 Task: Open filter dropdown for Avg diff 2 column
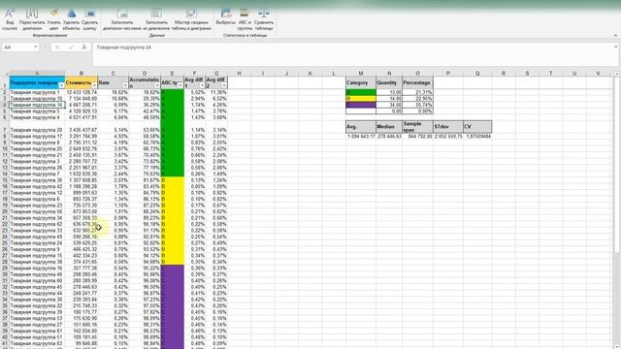click(x=224, y=85)
